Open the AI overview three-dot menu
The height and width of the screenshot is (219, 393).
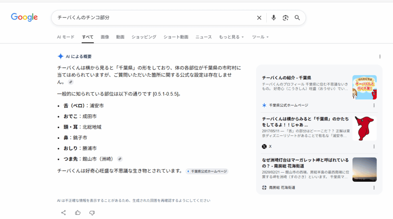coord(380,57)
